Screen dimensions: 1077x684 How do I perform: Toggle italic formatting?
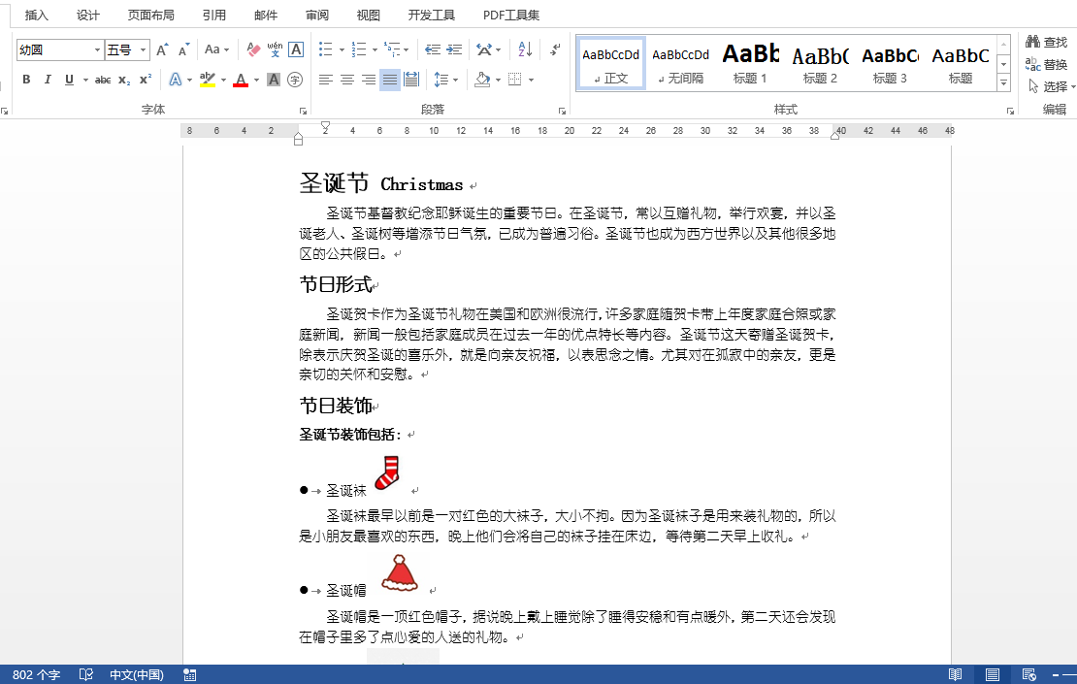point(48,80)
